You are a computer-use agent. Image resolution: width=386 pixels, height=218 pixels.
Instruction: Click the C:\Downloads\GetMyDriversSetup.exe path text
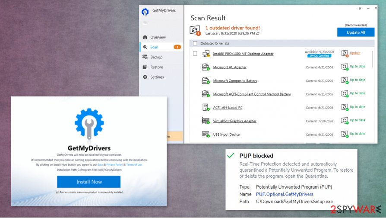tap(294, 202)
